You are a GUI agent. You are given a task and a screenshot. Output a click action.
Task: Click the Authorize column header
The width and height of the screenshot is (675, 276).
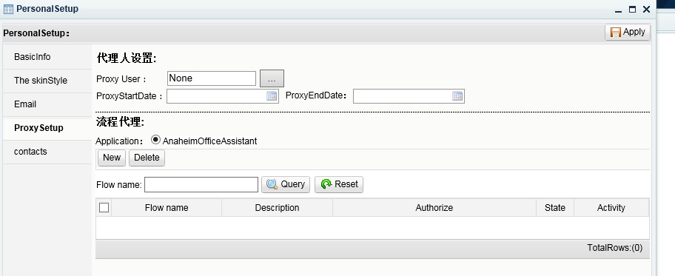click(434, 208)
